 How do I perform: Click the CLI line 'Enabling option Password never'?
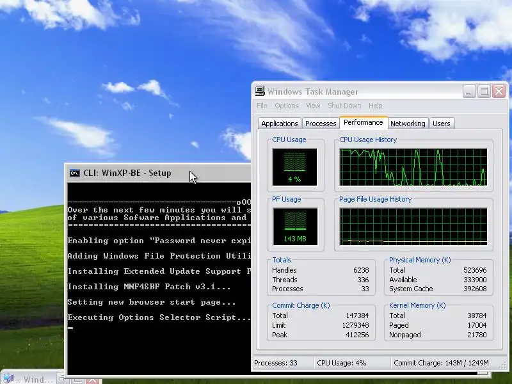pyautogui.click(x=159, y=241)
